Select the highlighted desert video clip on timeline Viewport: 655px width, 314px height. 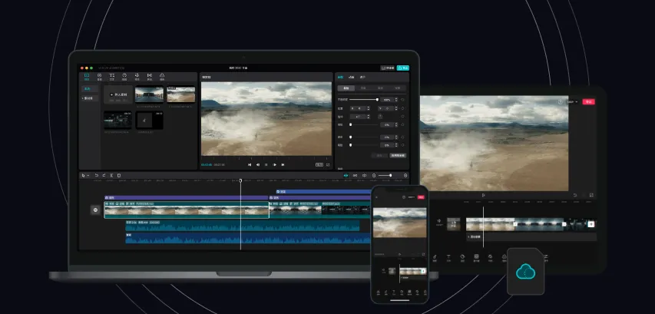187,210
